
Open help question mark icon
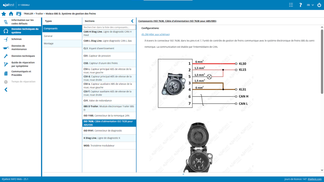pos(301,5)
